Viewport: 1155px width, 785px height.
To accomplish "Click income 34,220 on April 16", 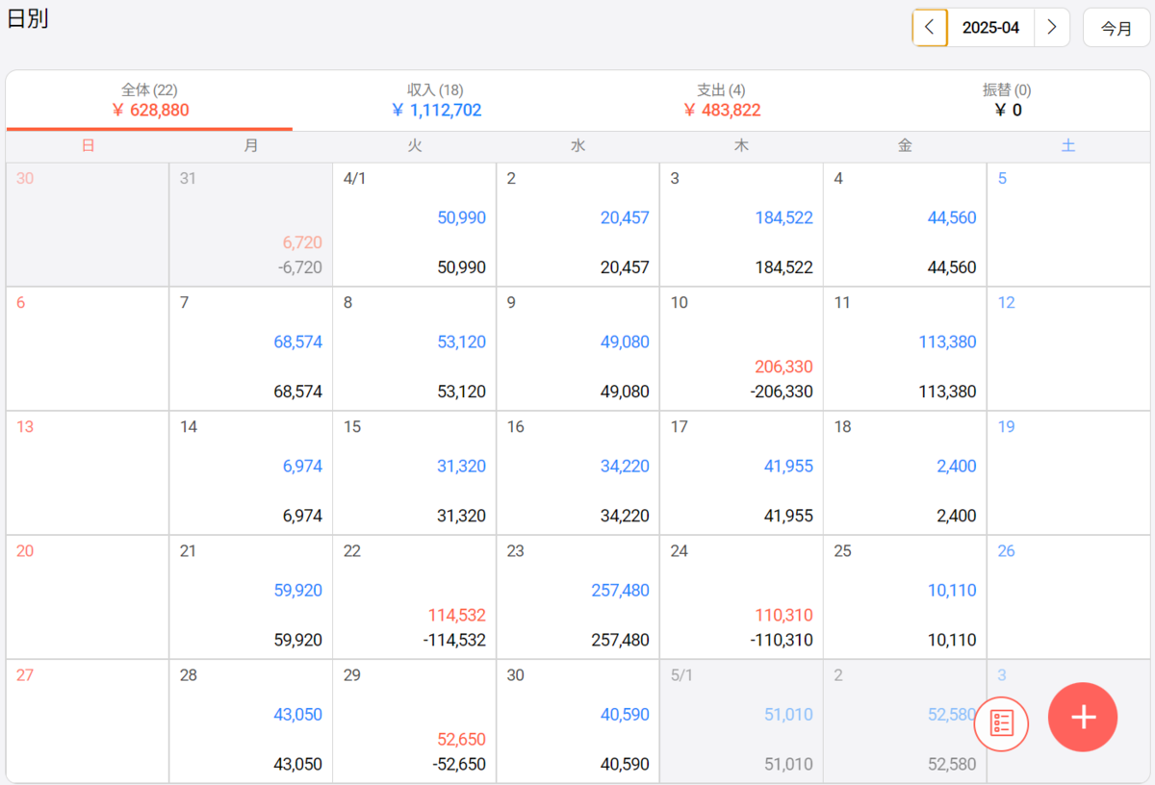I will coord(625,466).
